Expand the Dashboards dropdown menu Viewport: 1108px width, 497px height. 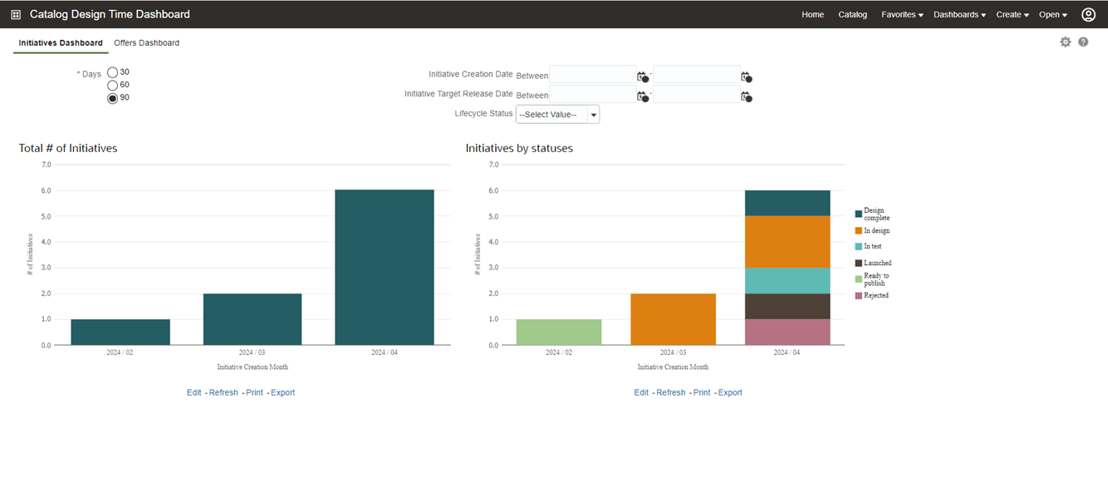(959, 14)
